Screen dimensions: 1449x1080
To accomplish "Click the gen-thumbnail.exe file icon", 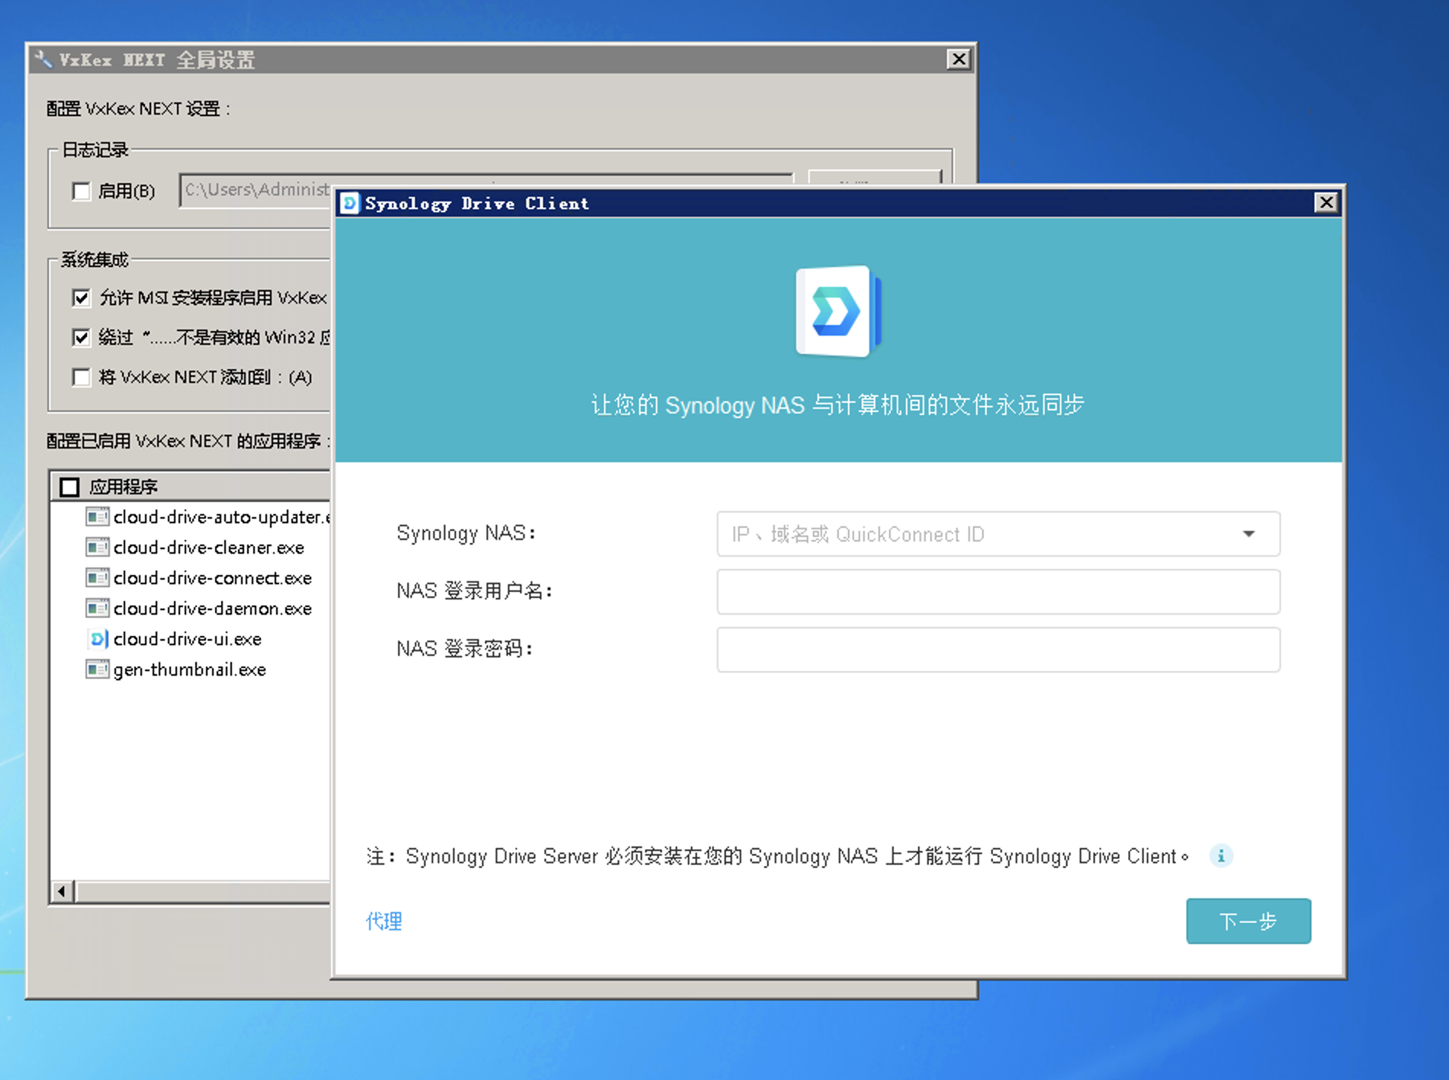I will pyautogui.click(x=98, y=670).
